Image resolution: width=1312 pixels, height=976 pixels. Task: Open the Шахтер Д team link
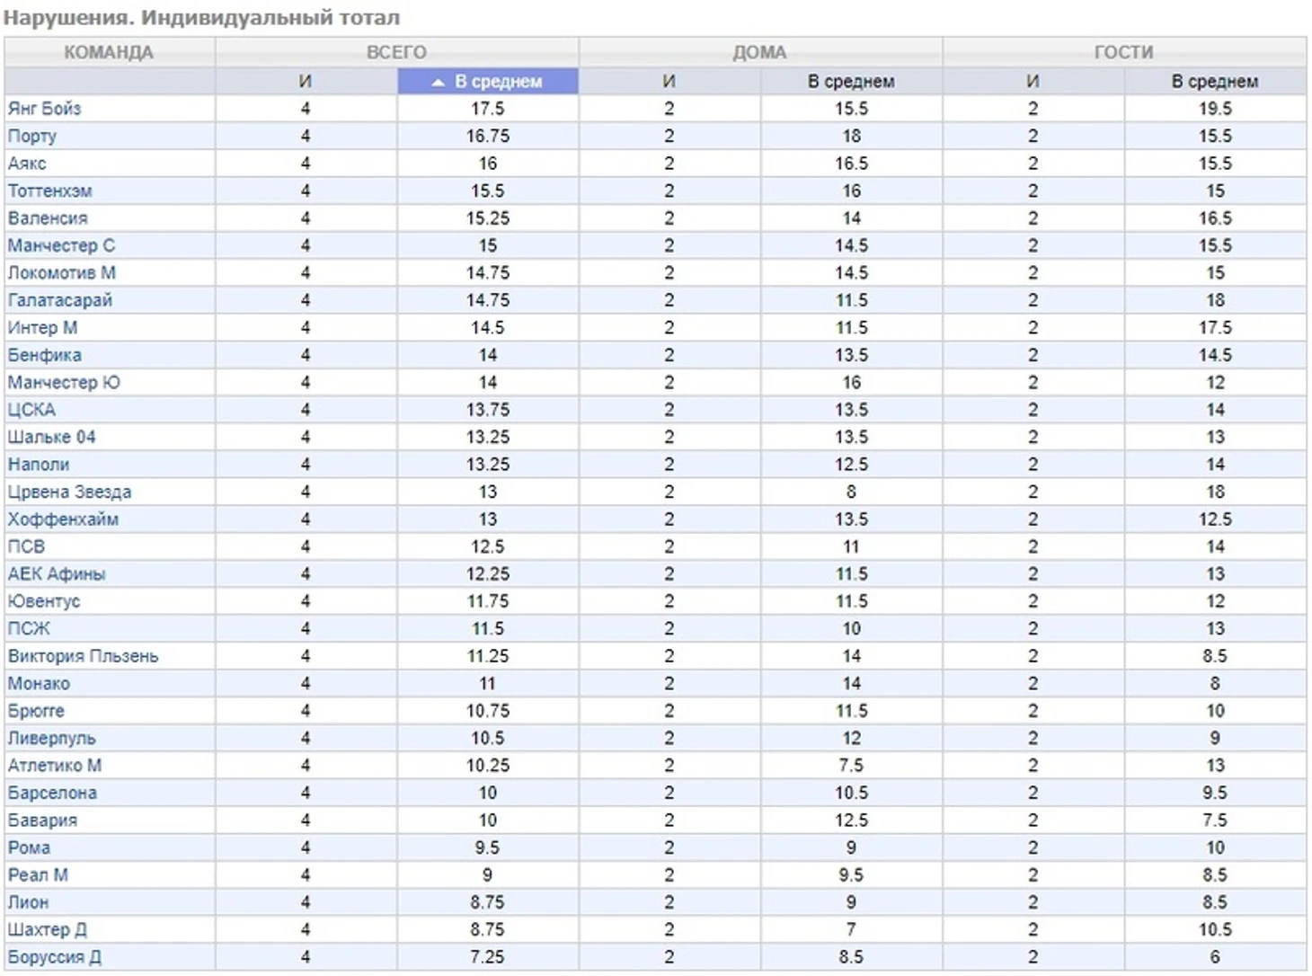point(47,930)
